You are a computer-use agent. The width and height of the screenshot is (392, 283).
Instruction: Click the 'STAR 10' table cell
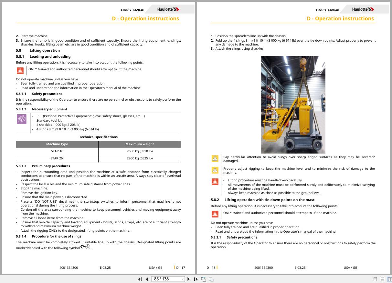(57, 151)
